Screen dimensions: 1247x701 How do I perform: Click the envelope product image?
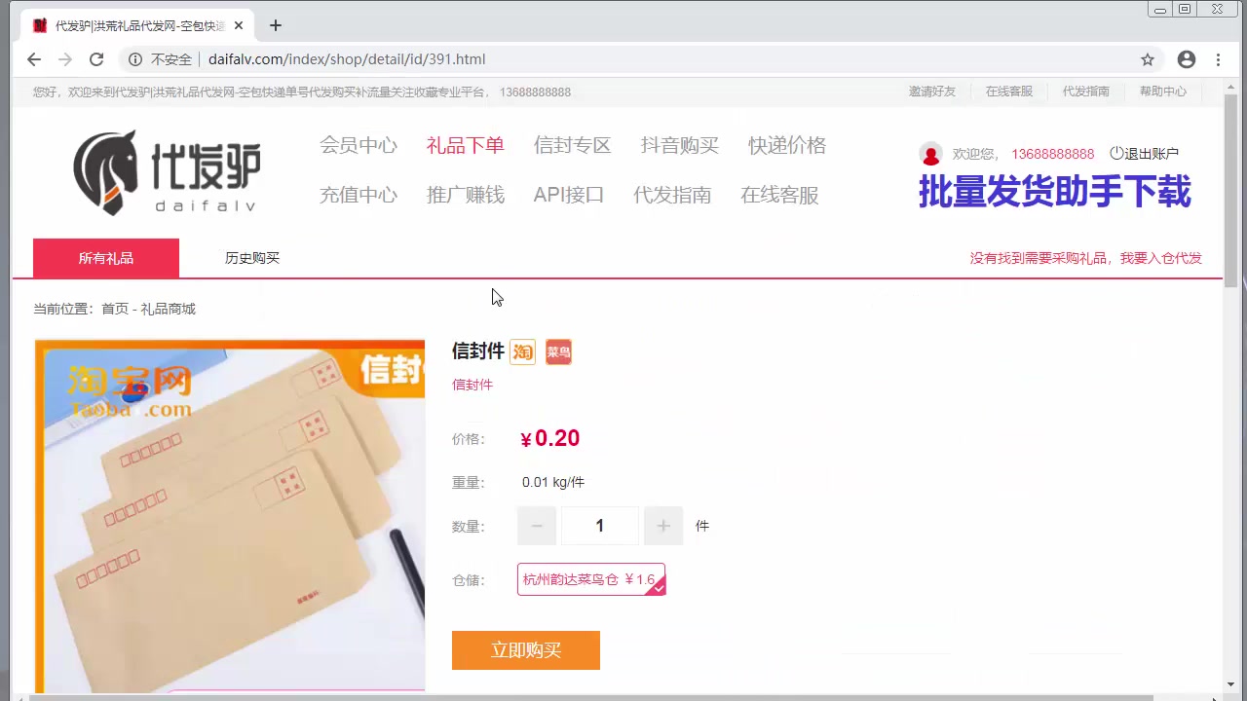click(x=230, y=516)
